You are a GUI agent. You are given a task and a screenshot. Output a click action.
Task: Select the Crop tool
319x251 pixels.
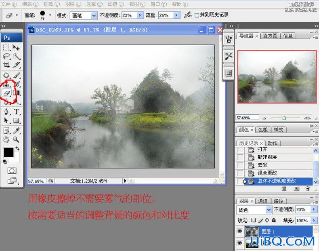coord(6,65)
